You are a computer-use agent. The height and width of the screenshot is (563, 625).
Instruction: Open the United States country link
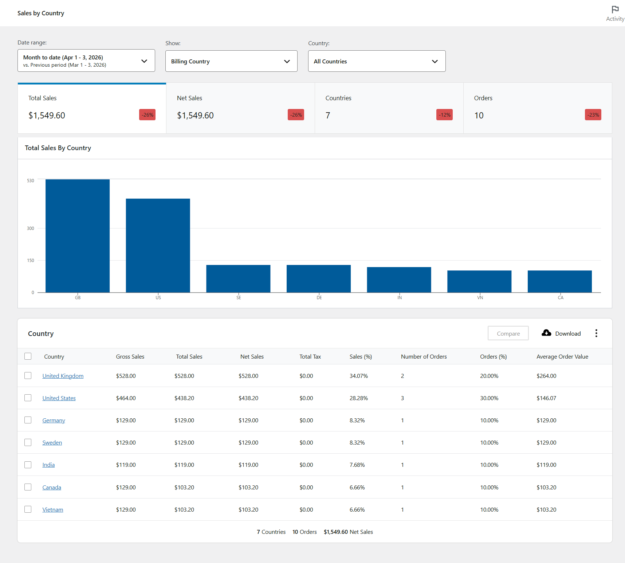coord(59,398)
